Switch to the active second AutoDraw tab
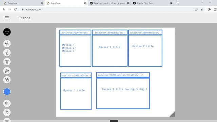This screenshot has width=217, height=122. click(x=65, y=3)
